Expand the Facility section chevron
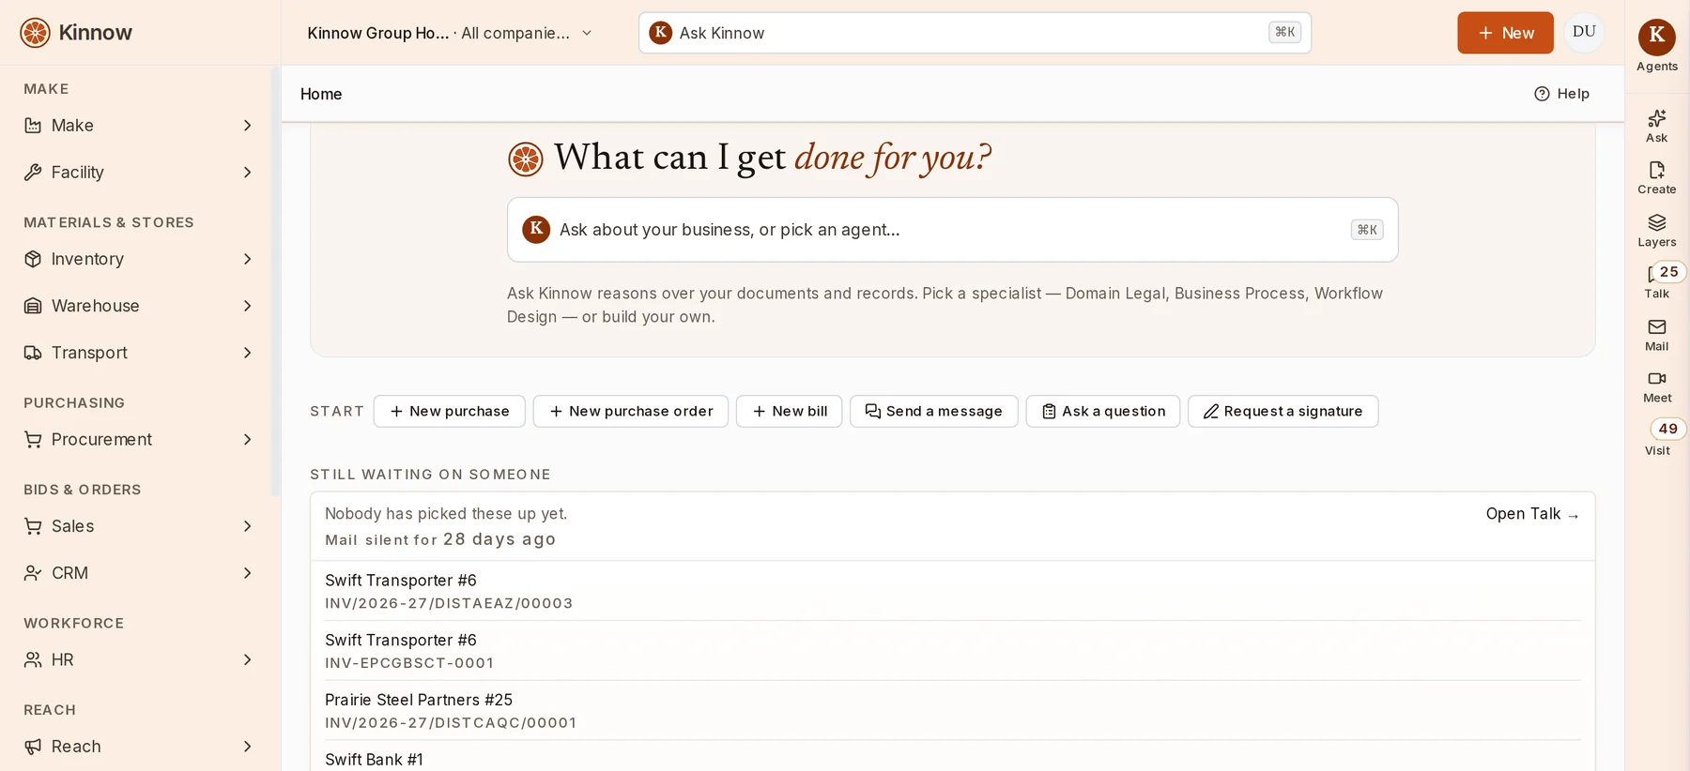 (247, 173)
